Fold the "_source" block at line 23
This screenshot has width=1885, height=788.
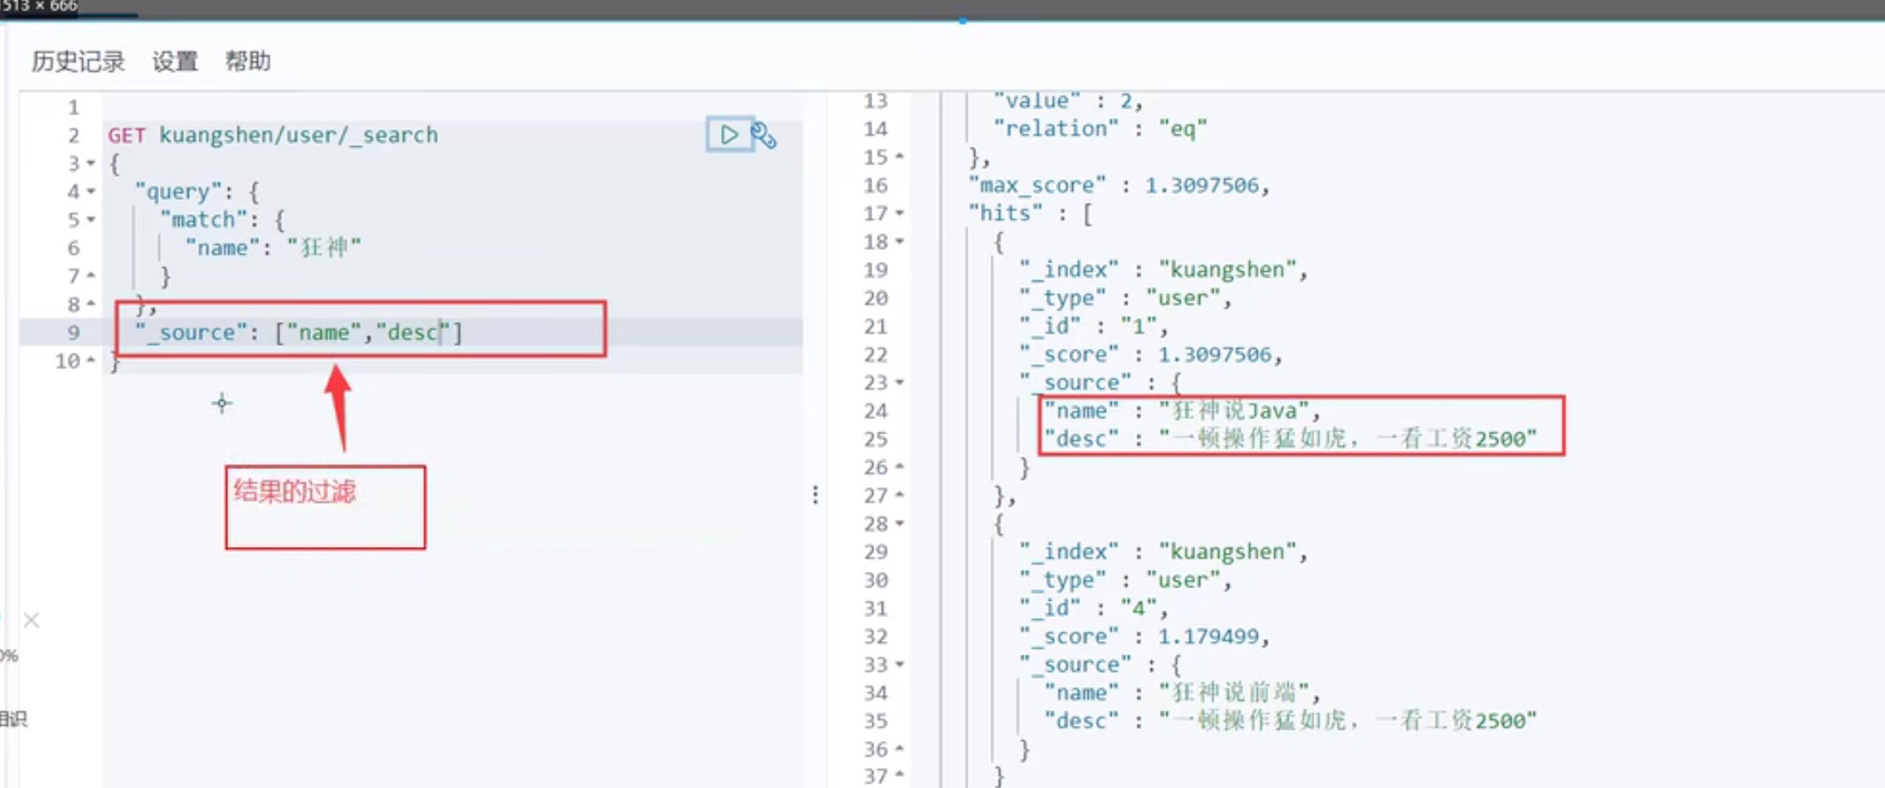click(x=900, y=383)
